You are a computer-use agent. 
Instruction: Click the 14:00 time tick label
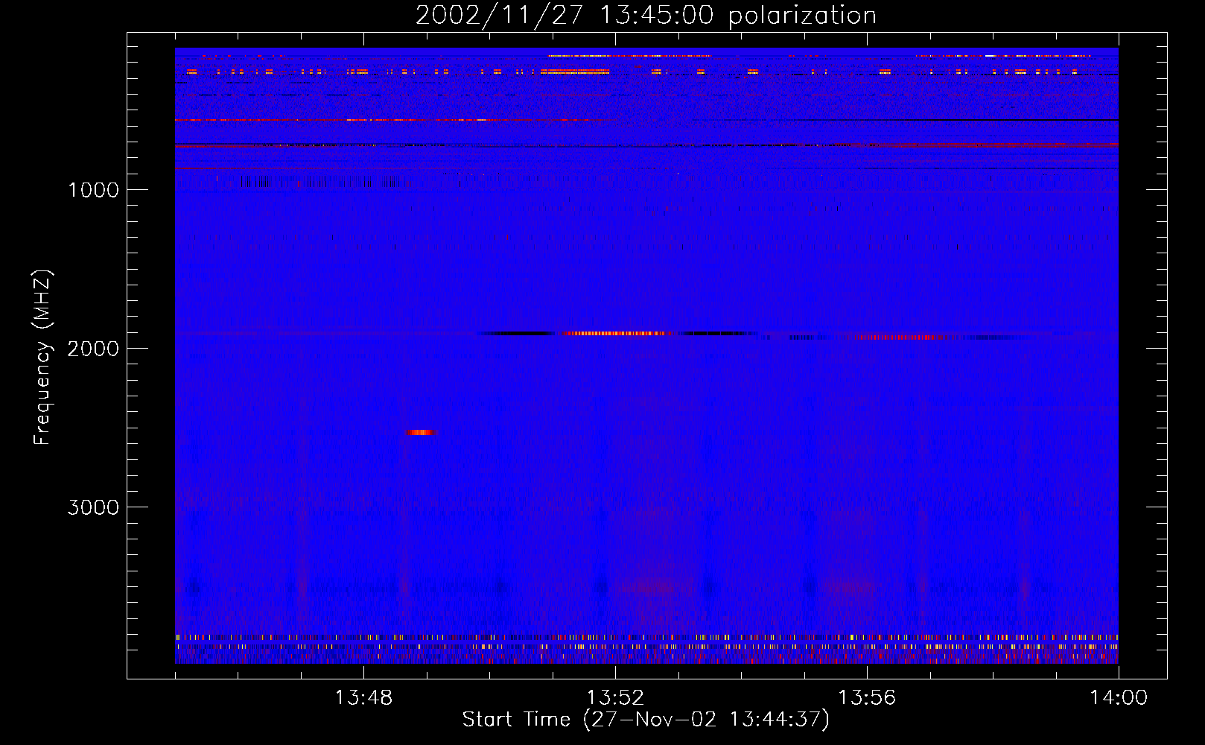point(1119,698)
